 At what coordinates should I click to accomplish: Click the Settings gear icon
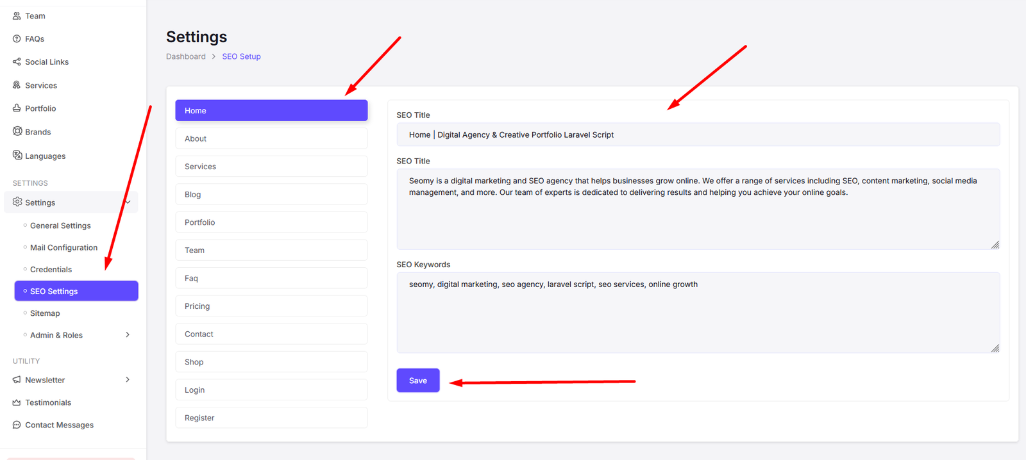click(17, 202)
